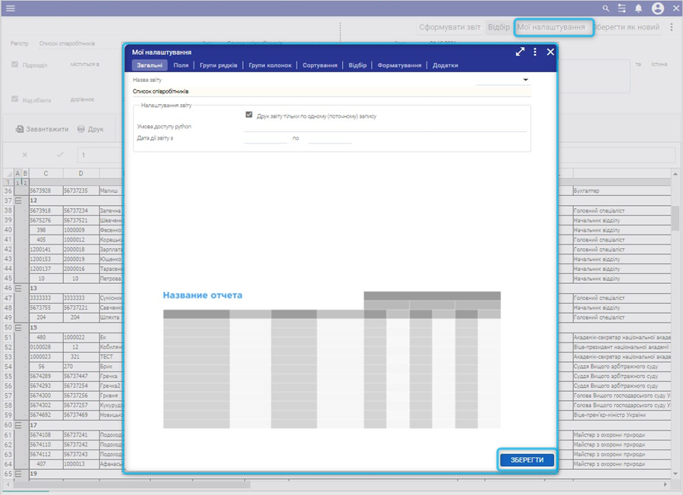Click the Умова доступу python input field
The height and width of the screenshot is (495, 683).
coord(385,127)
